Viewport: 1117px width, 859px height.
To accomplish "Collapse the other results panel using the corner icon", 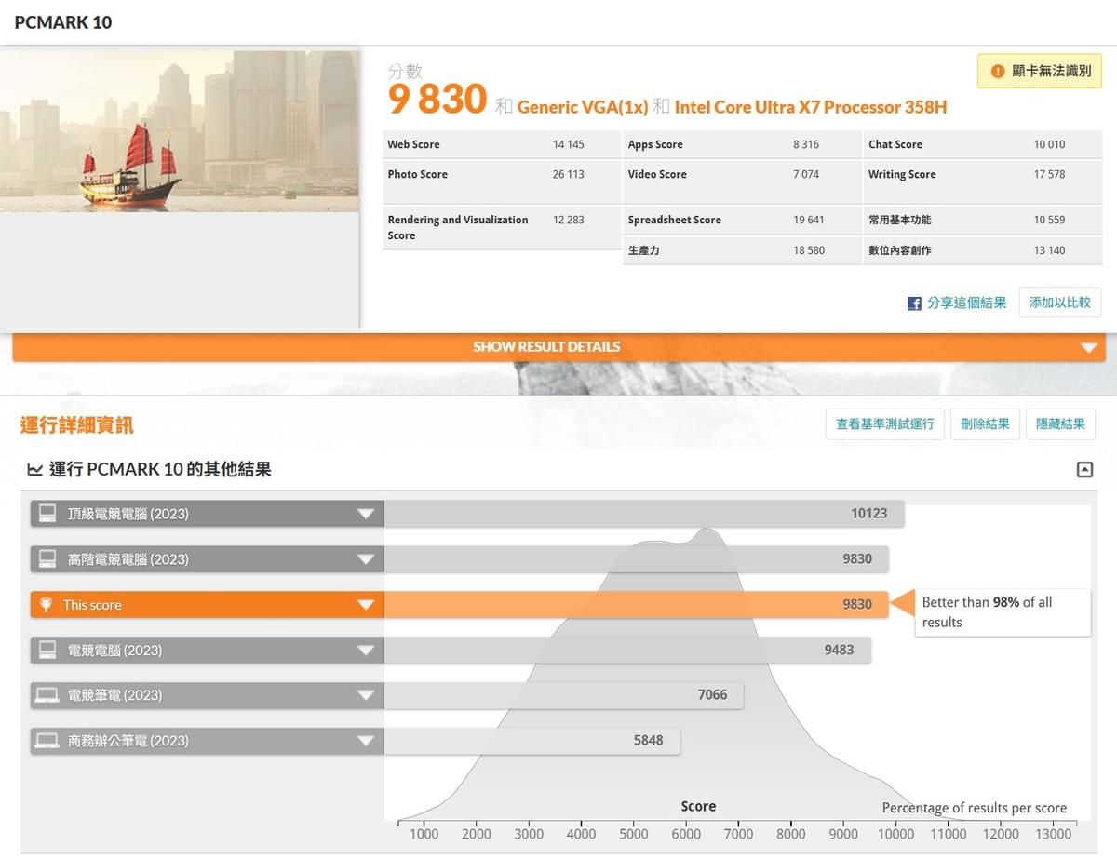I will click(1084, 470).
